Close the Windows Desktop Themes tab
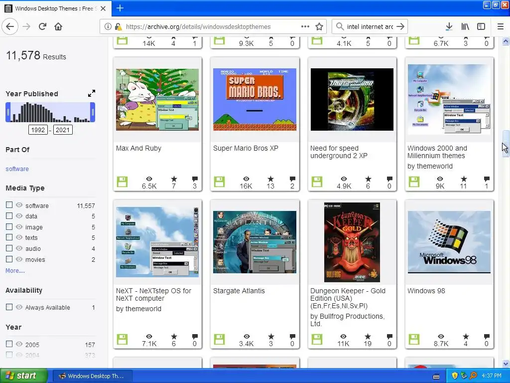 point(103,8)
